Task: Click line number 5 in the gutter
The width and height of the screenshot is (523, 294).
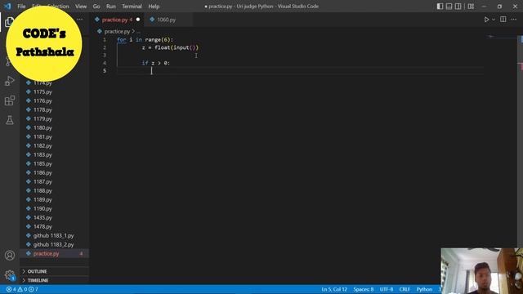Action: coord(105,71)
